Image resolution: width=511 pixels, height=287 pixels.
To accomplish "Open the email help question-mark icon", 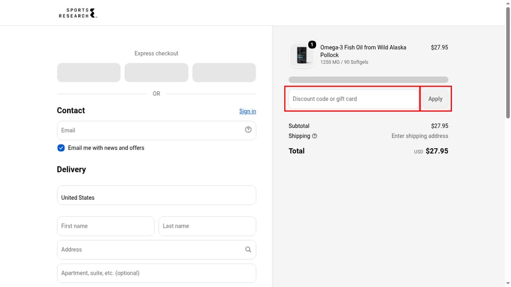I will [x=248, y=130].
